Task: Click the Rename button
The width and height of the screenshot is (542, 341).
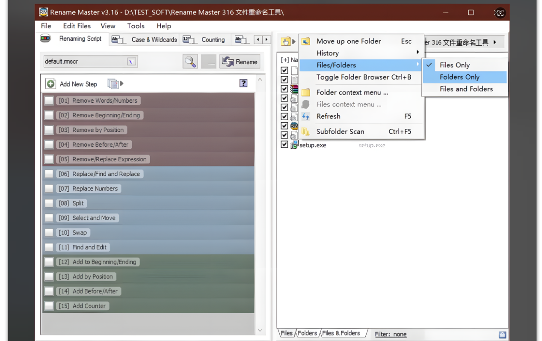Action: click(x=240, y=62)
